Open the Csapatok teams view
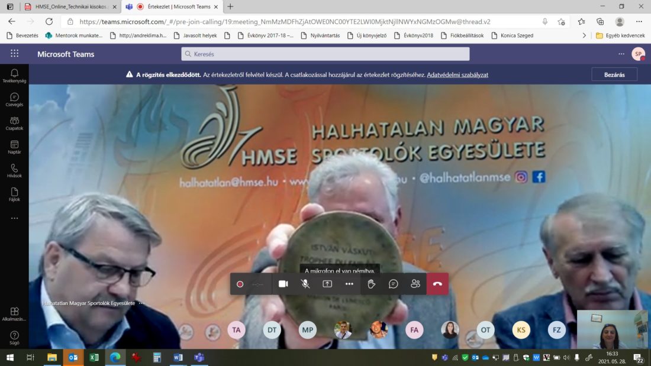651x366 pixels. pyautogui.click(x=14, y=123)
